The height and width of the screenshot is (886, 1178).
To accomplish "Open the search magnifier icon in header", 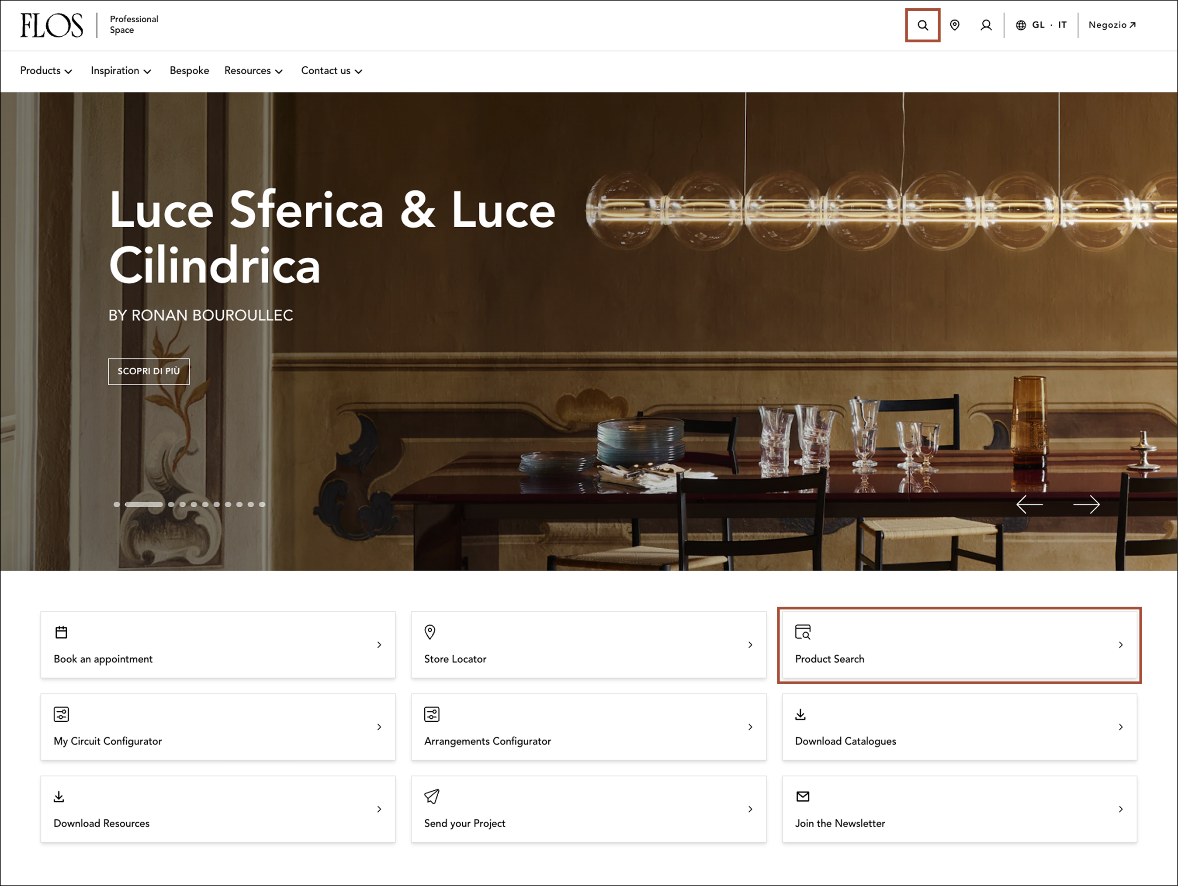I will (922, 25).
